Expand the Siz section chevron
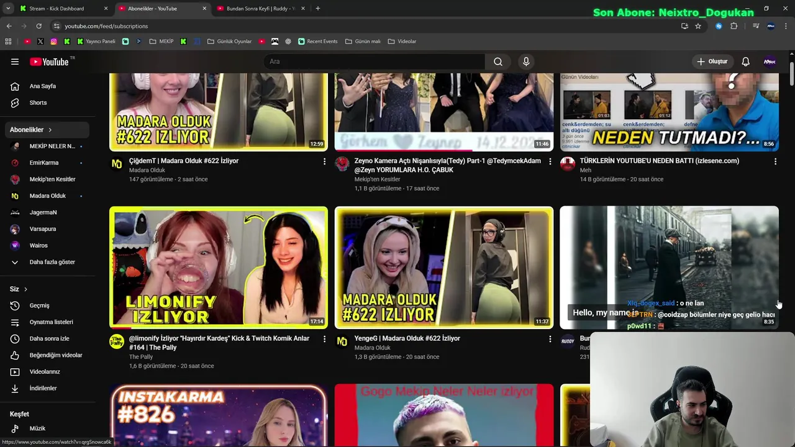This screenshot has height=447, width=795. [x=25, y=289]
